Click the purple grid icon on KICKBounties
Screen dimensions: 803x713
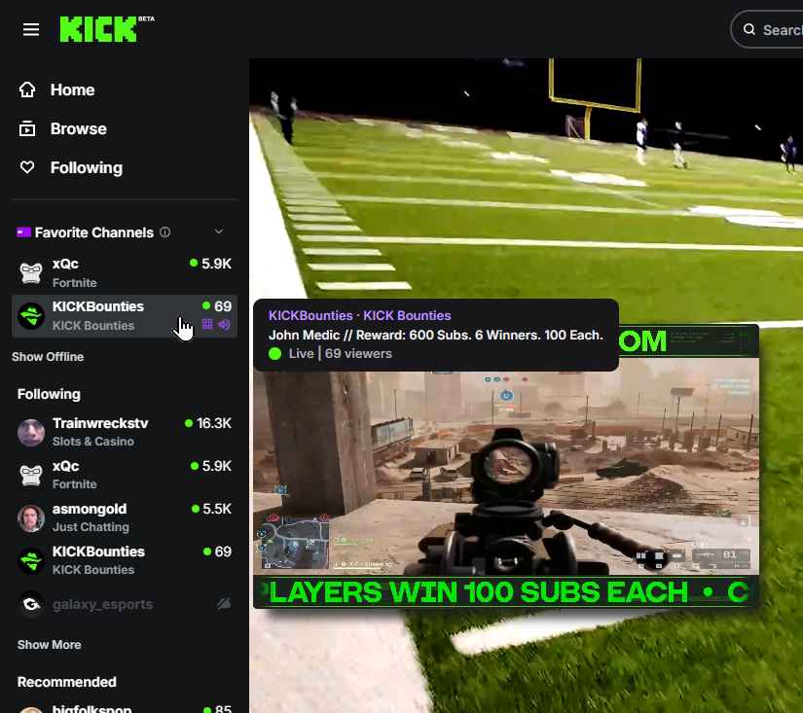point(207,325)
